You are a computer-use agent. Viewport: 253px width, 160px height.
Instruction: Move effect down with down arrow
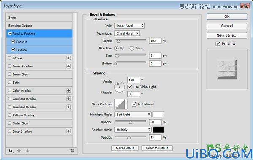[x=27, y=151]
